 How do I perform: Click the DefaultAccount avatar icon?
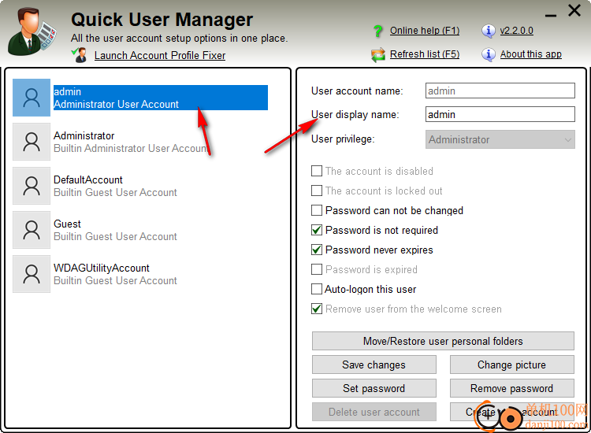click(32, 186)
